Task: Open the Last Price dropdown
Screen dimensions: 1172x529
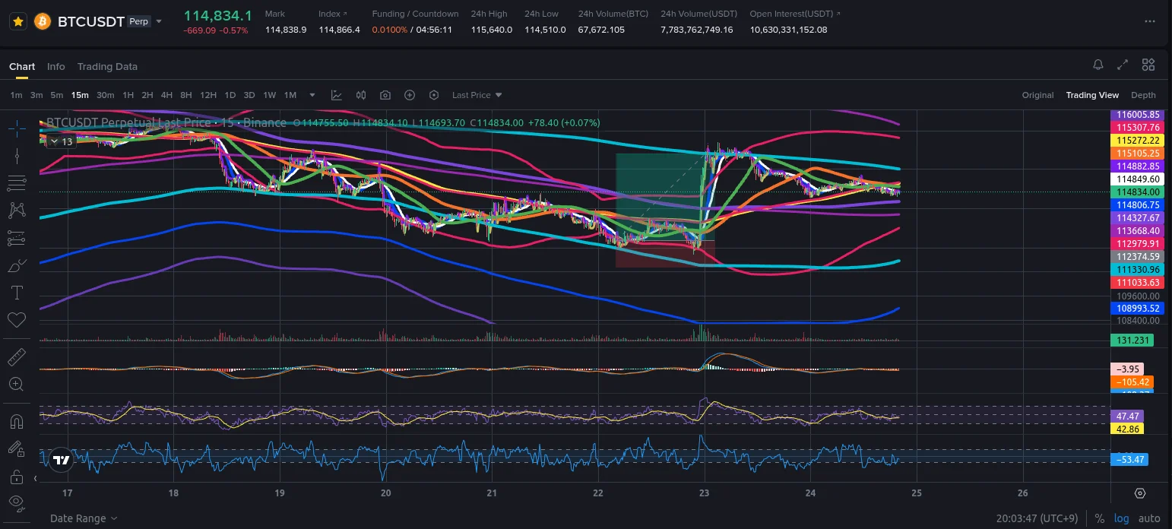Action: point(477,95)
